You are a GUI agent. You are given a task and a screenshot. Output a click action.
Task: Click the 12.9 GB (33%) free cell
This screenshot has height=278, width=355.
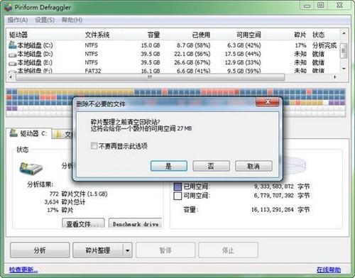point(243,62)
